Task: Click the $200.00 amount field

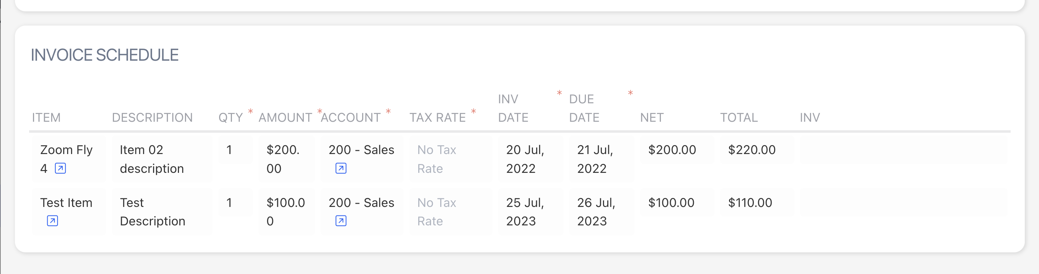Action: pos(286,159)
